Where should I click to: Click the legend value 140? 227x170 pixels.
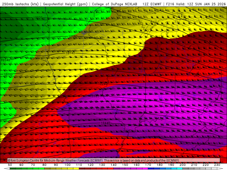click(113, 165)
